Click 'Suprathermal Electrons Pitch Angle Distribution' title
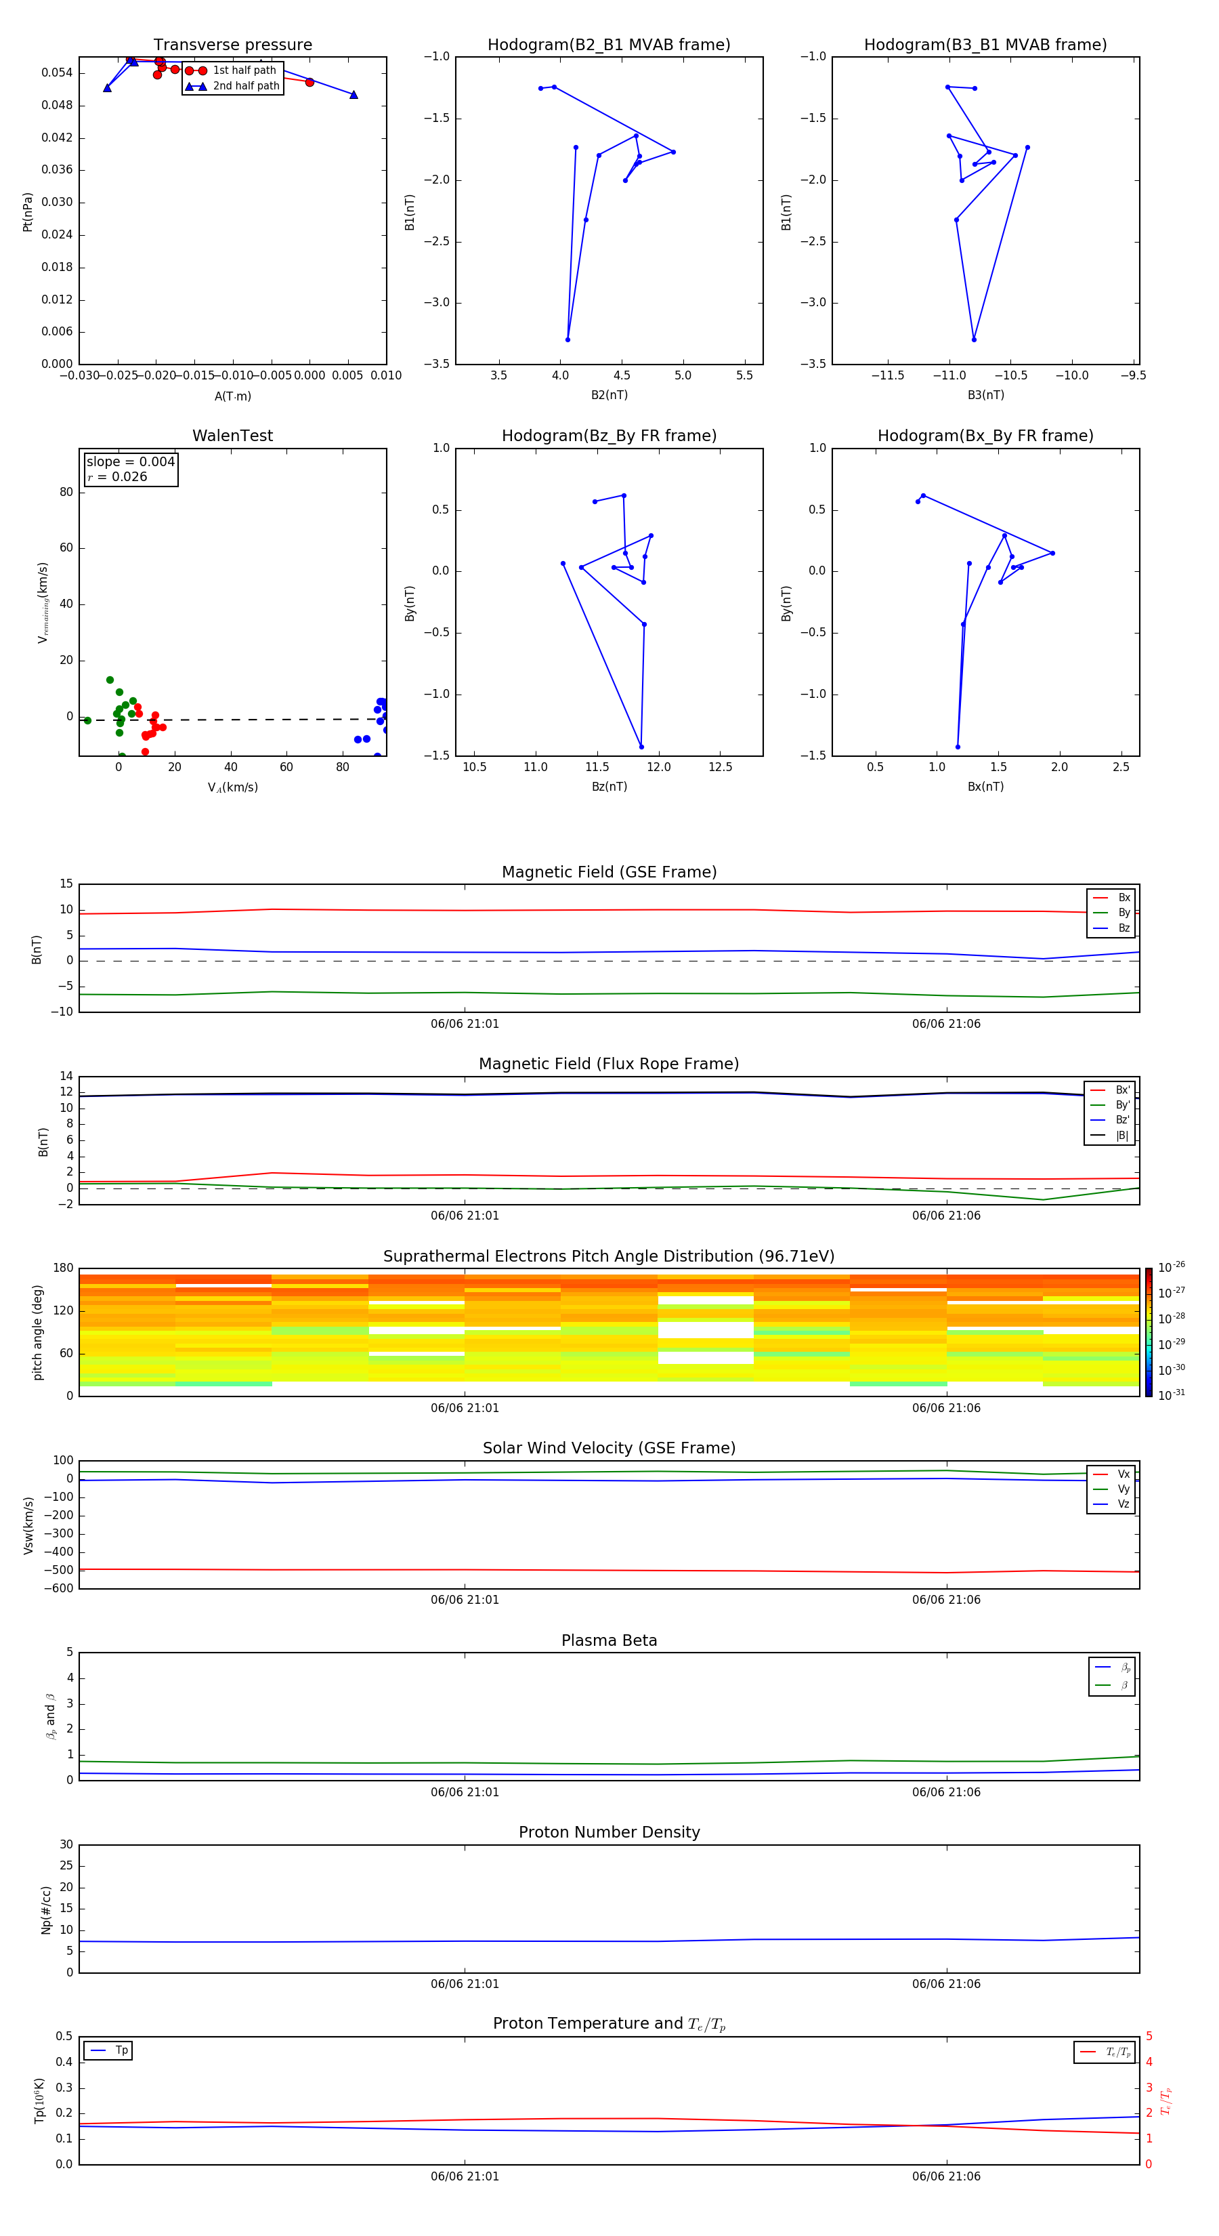The image size is (1219, 2236). (x=609, y=1257)
